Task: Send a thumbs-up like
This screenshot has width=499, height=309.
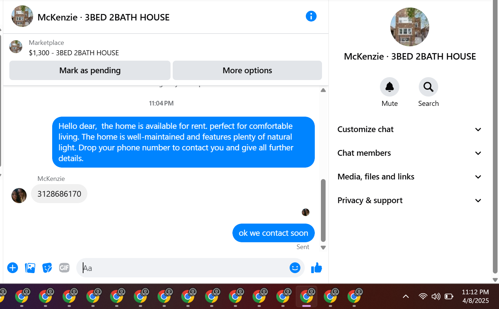Action: 316,268
